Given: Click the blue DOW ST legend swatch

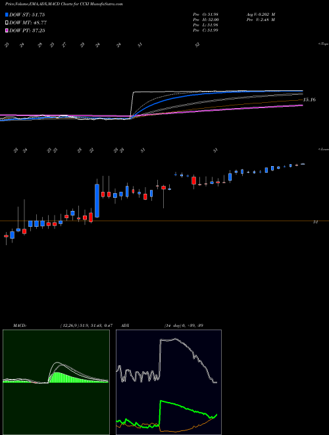Looking at the screenshot, I should point(7,14).
